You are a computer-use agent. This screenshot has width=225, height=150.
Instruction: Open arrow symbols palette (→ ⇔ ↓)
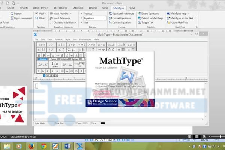(81, 45)
